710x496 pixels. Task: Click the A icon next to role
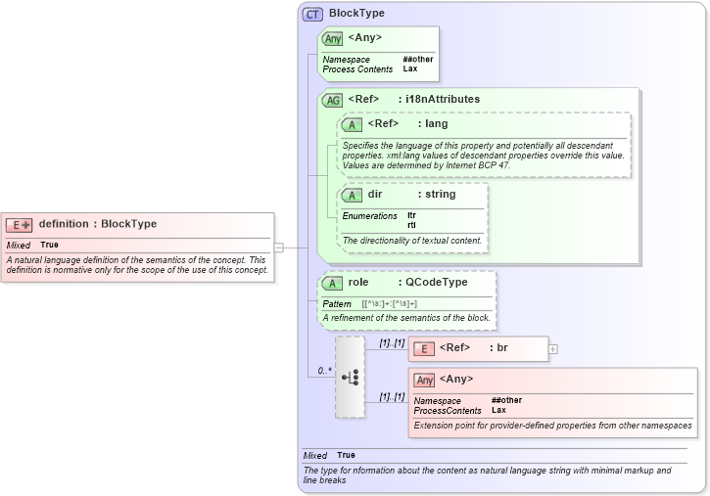point(332,284)
